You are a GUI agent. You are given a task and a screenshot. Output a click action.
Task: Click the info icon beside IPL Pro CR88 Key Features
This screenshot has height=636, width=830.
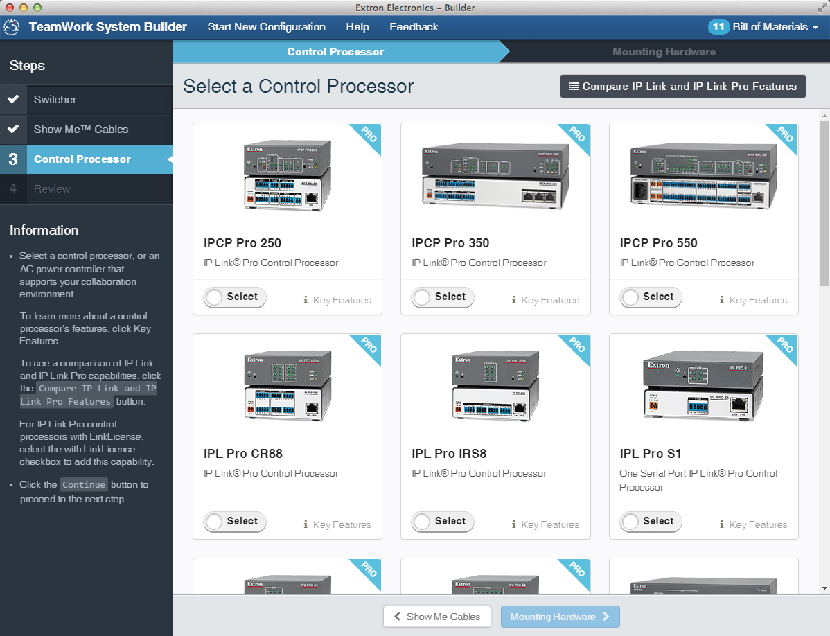pyautogui.click(x=306, y=524)
